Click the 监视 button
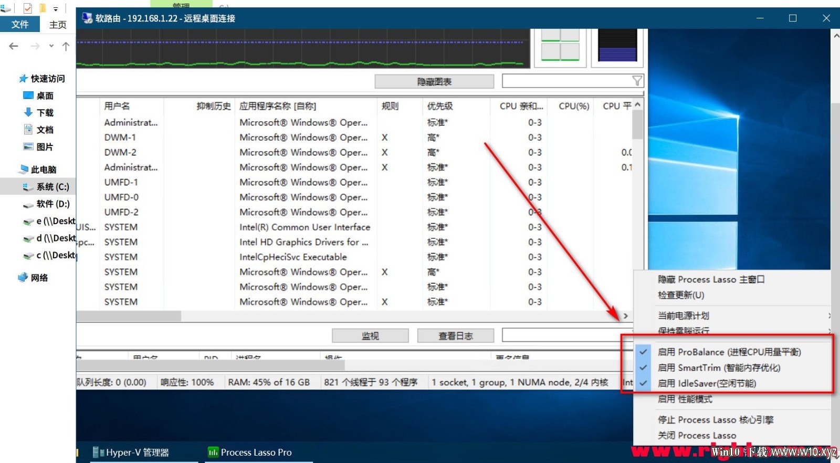This screenshot has height=463, width=840. click(x=370, y=335)
